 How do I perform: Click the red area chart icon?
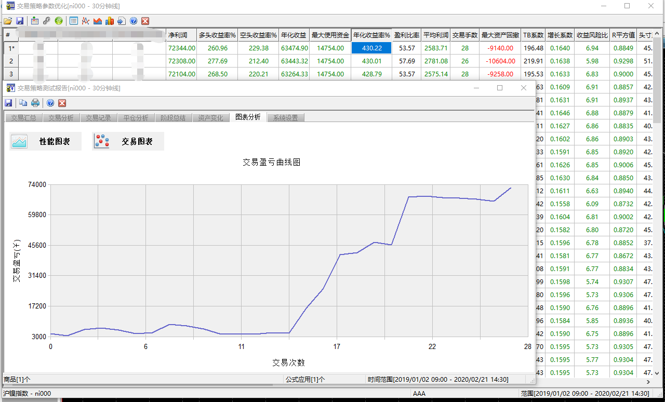[x=97, y=21]
